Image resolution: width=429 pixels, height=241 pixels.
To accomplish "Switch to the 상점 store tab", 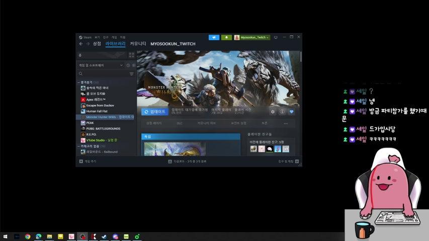I will coord(97,44).
